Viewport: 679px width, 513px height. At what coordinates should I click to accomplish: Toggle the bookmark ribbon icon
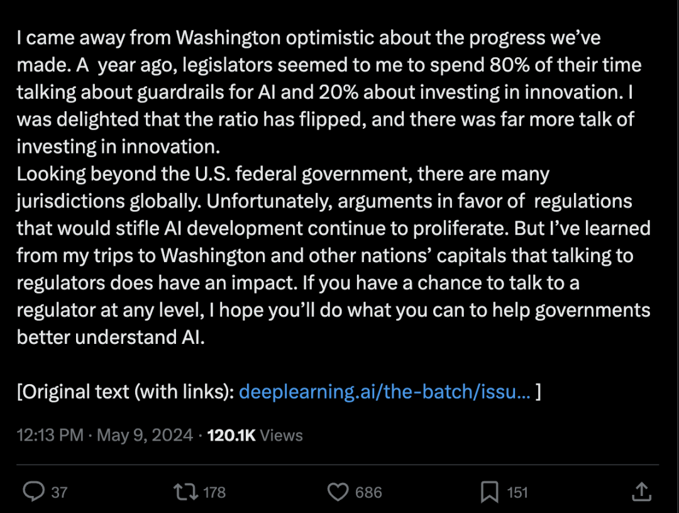tap(489, 492)
